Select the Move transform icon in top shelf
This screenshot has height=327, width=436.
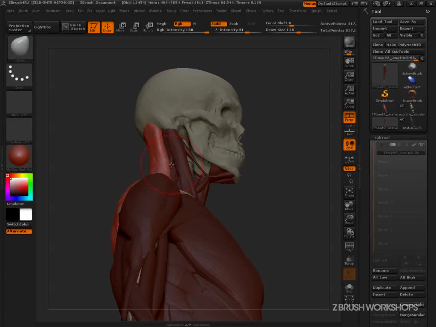point(120,27)
